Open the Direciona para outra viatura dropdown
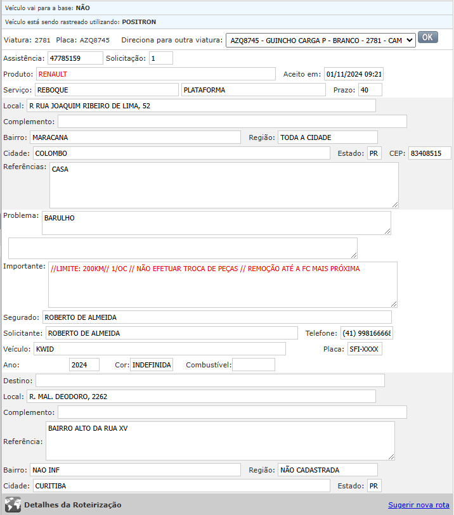 point(321,41)
